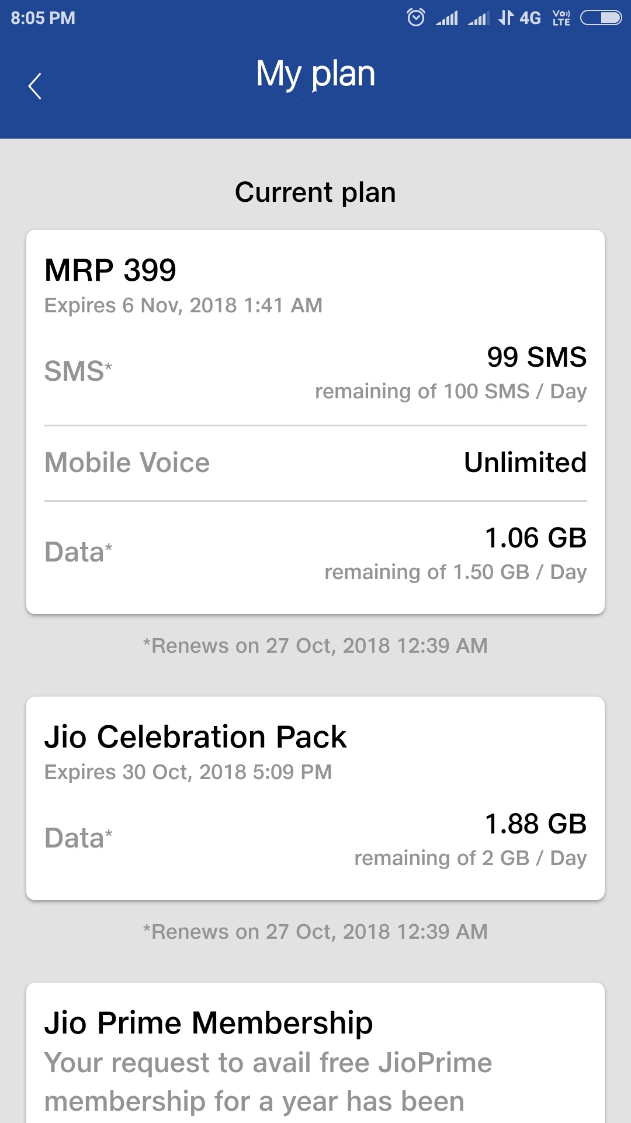Viewport: 631px width, 1123px height.
Task: Tap the back arrow in header
Action: coord(35,86)
